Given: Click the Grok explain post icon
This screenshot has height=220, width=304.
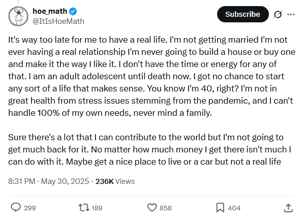Looking at the screenshot, I should [x=278, y=14].
